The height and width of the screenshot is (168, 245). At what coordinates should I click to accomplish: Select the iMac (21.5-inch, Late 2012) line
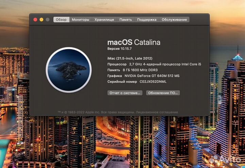click(x=130, y=58)
